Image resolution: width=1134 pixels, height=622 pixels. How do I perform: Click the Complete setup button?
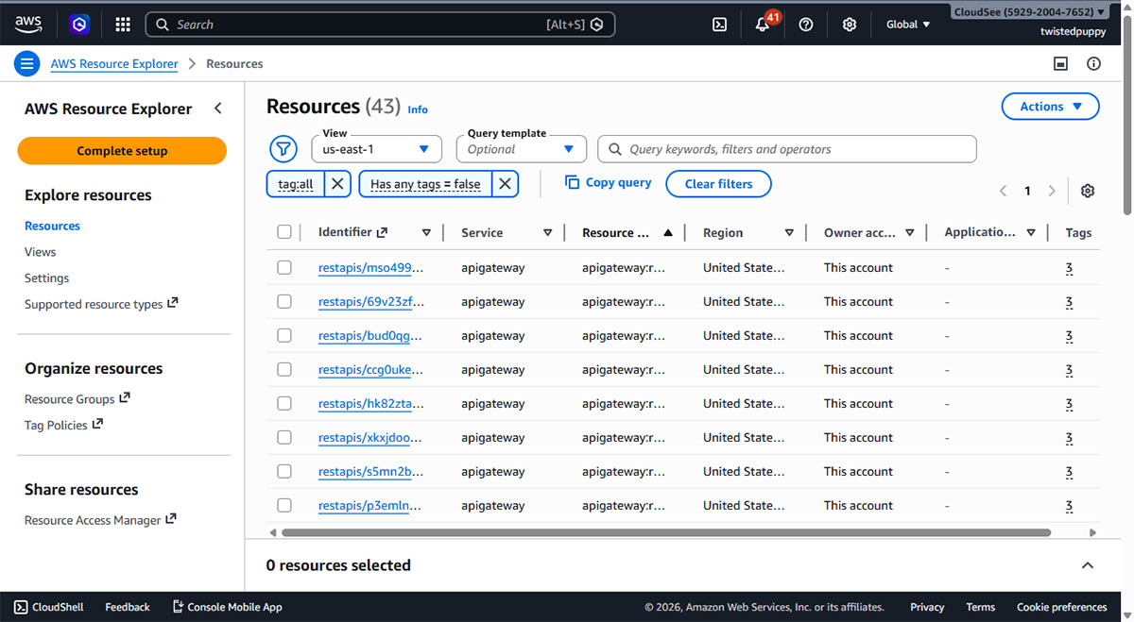pyautogui.click(x=122, y=151)
